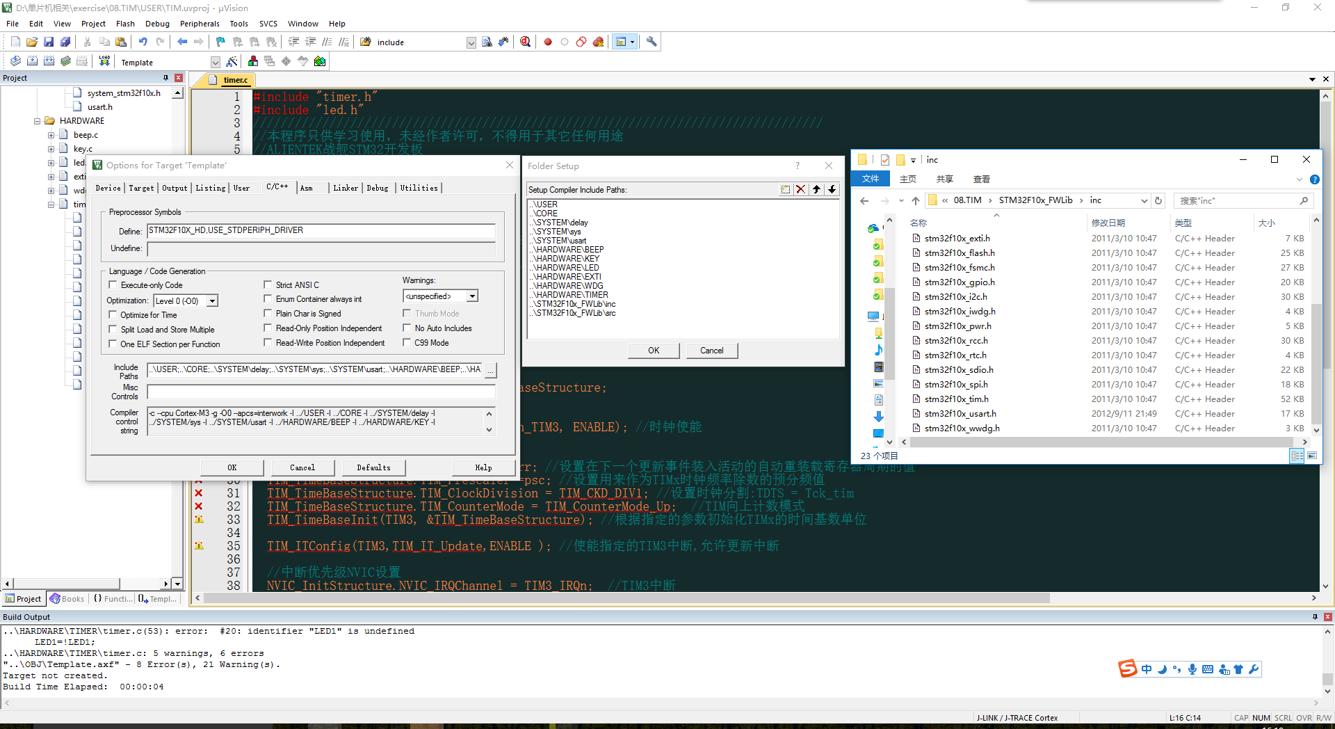
Task: Open Explorer address bar history dropdown
Action: tap(1144, 200)
